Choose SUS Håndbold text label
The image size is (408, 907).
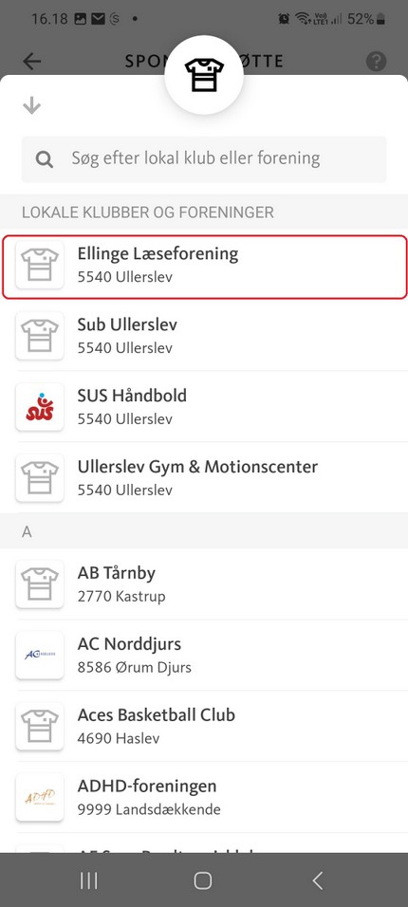click(132, 396)
